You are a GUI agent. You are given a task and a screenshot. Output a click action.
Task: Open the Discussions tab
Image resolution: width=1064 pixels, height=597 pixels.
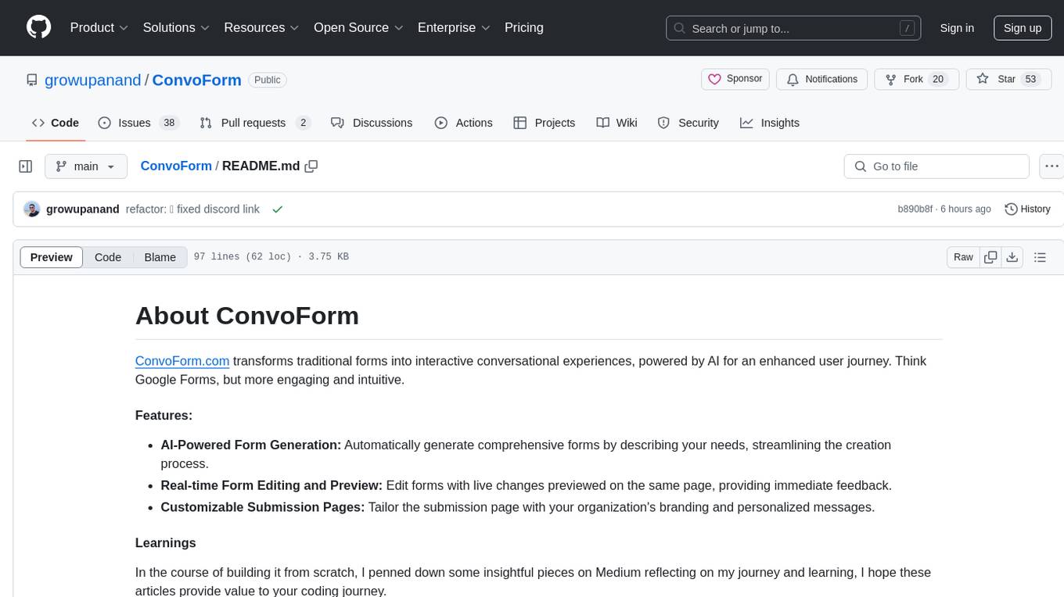(372, 123)
